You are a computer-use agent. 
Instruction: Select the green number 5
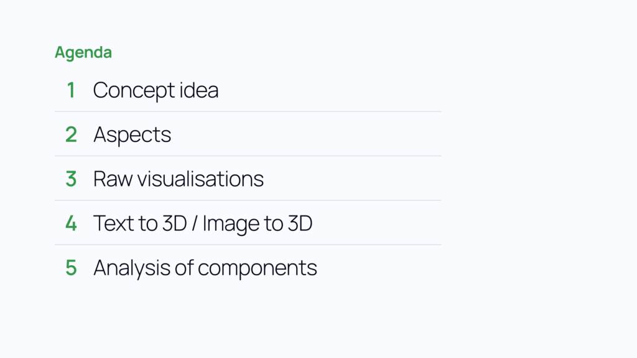[x=71, y=268]
